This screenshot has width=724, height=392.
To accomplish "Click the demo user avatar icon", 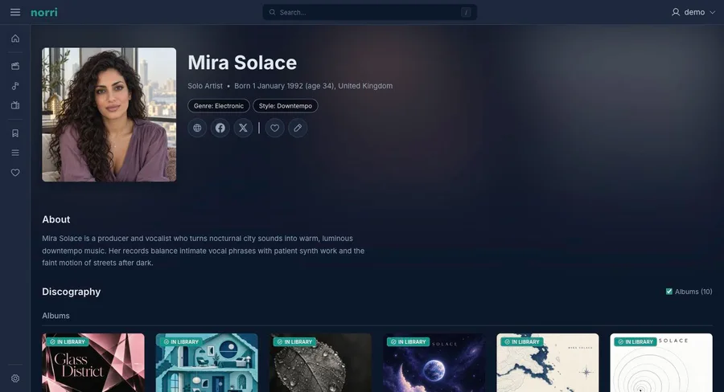I will click(x=676, y=13).
